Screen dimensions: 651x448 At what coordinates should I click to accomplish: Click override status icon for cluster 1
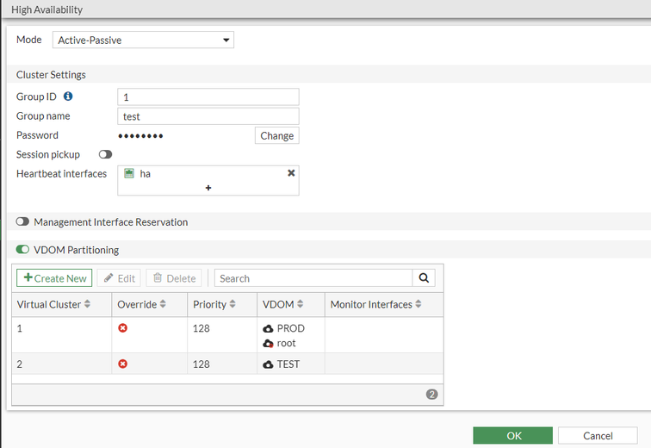click(x=123, y=328)
